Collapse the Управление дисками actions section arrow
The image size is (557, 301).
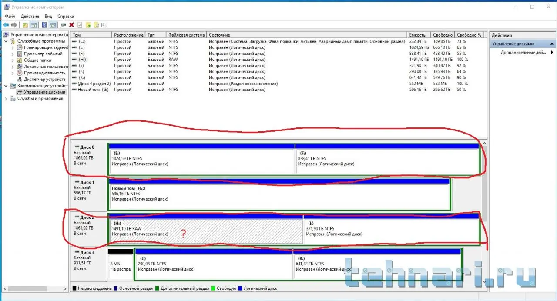point(552,44)
